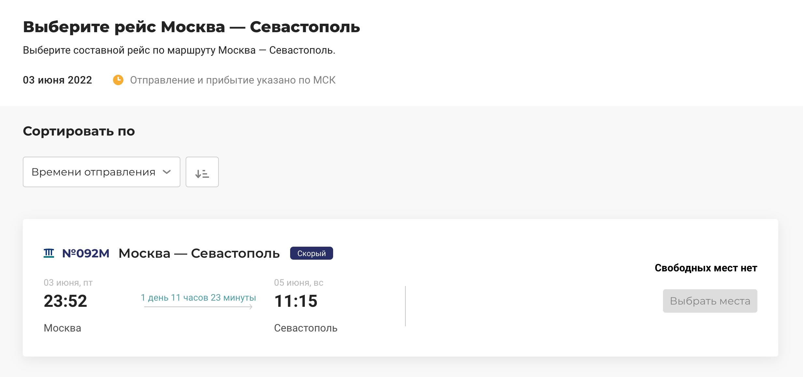Screen dimensions: 803x377
Task: Click the 'Отправление и прибытие указано по МСК' note
Action: click(x=232, y=80)
